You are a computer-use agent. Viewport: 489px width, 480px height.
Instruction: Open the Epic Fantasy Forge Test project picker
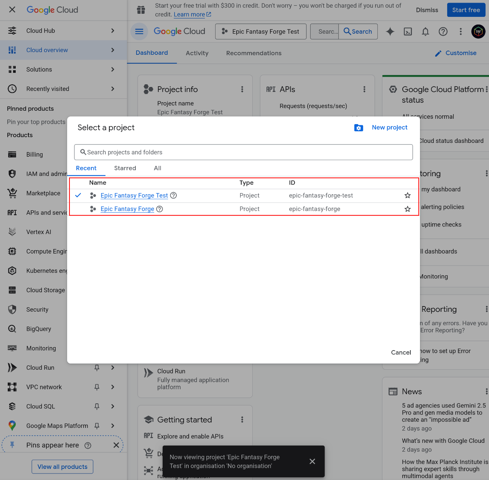point(260,31)
